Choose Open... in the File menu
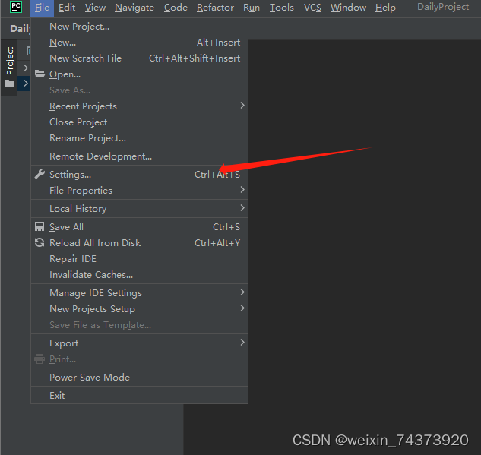Viewport: 481px width, 455px height. click(x=139, y=74)
